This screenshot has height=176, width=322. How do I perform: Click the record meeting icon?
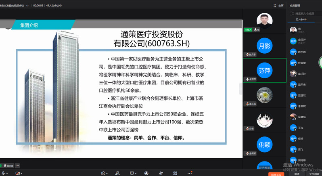146,173
